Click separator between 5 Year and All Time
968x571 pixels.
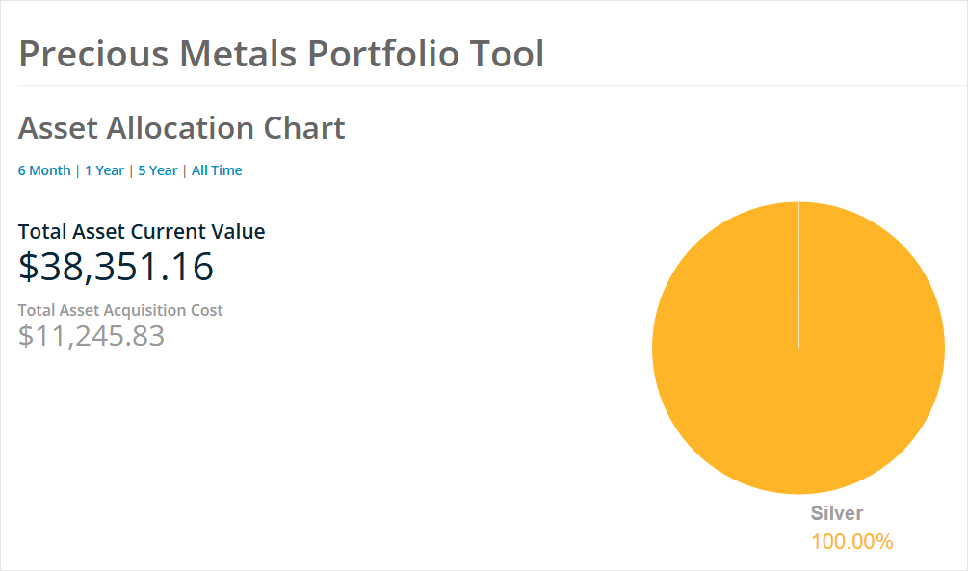(185, 170)
